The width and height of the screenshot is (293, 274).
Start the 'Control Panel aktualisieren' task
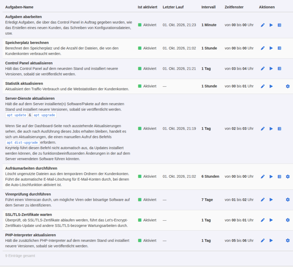point(271,69)
